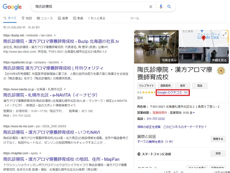Click the Google logo
The height and width of the screenshot is (173, 230).
12,7
